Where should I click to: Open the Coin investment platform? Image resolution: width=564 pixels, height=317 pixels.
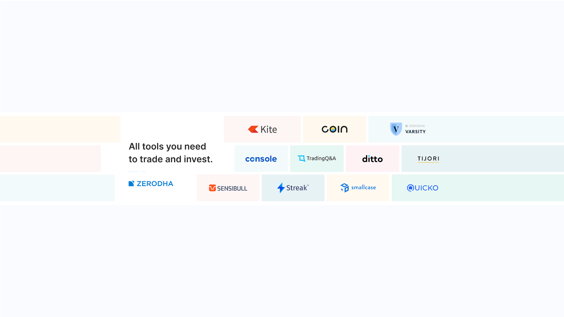coord(335,129)
